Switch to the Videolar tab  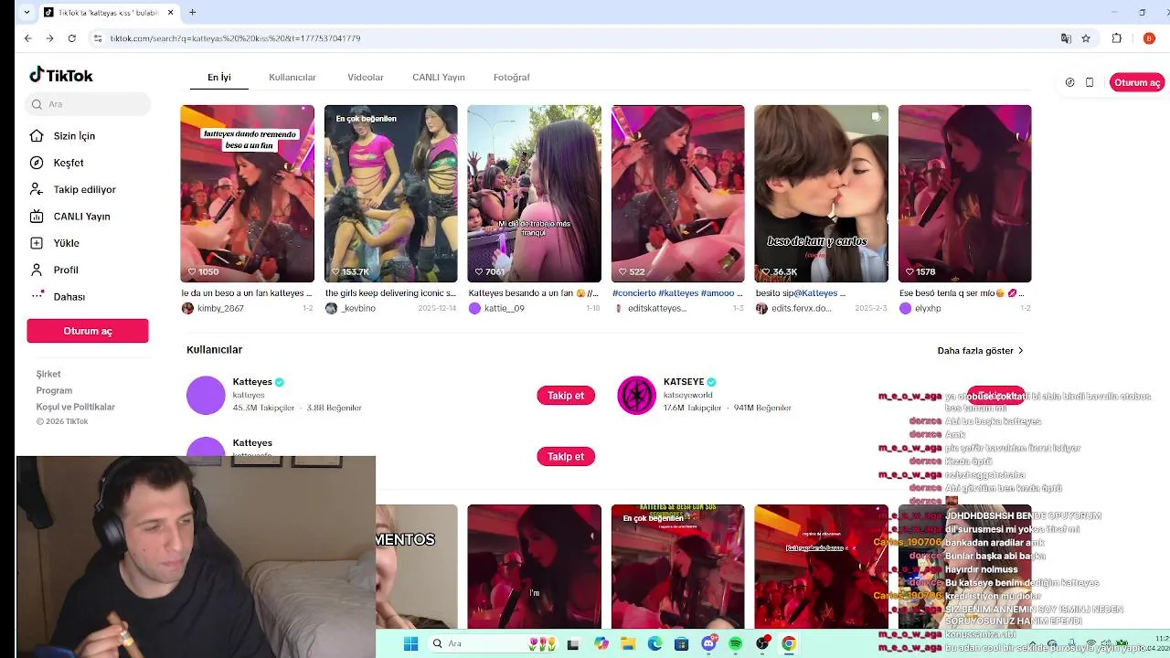tap(366, 78)
